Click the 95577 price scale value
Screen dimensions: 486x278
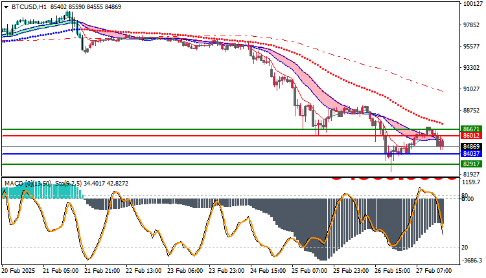tap(472, 47)
